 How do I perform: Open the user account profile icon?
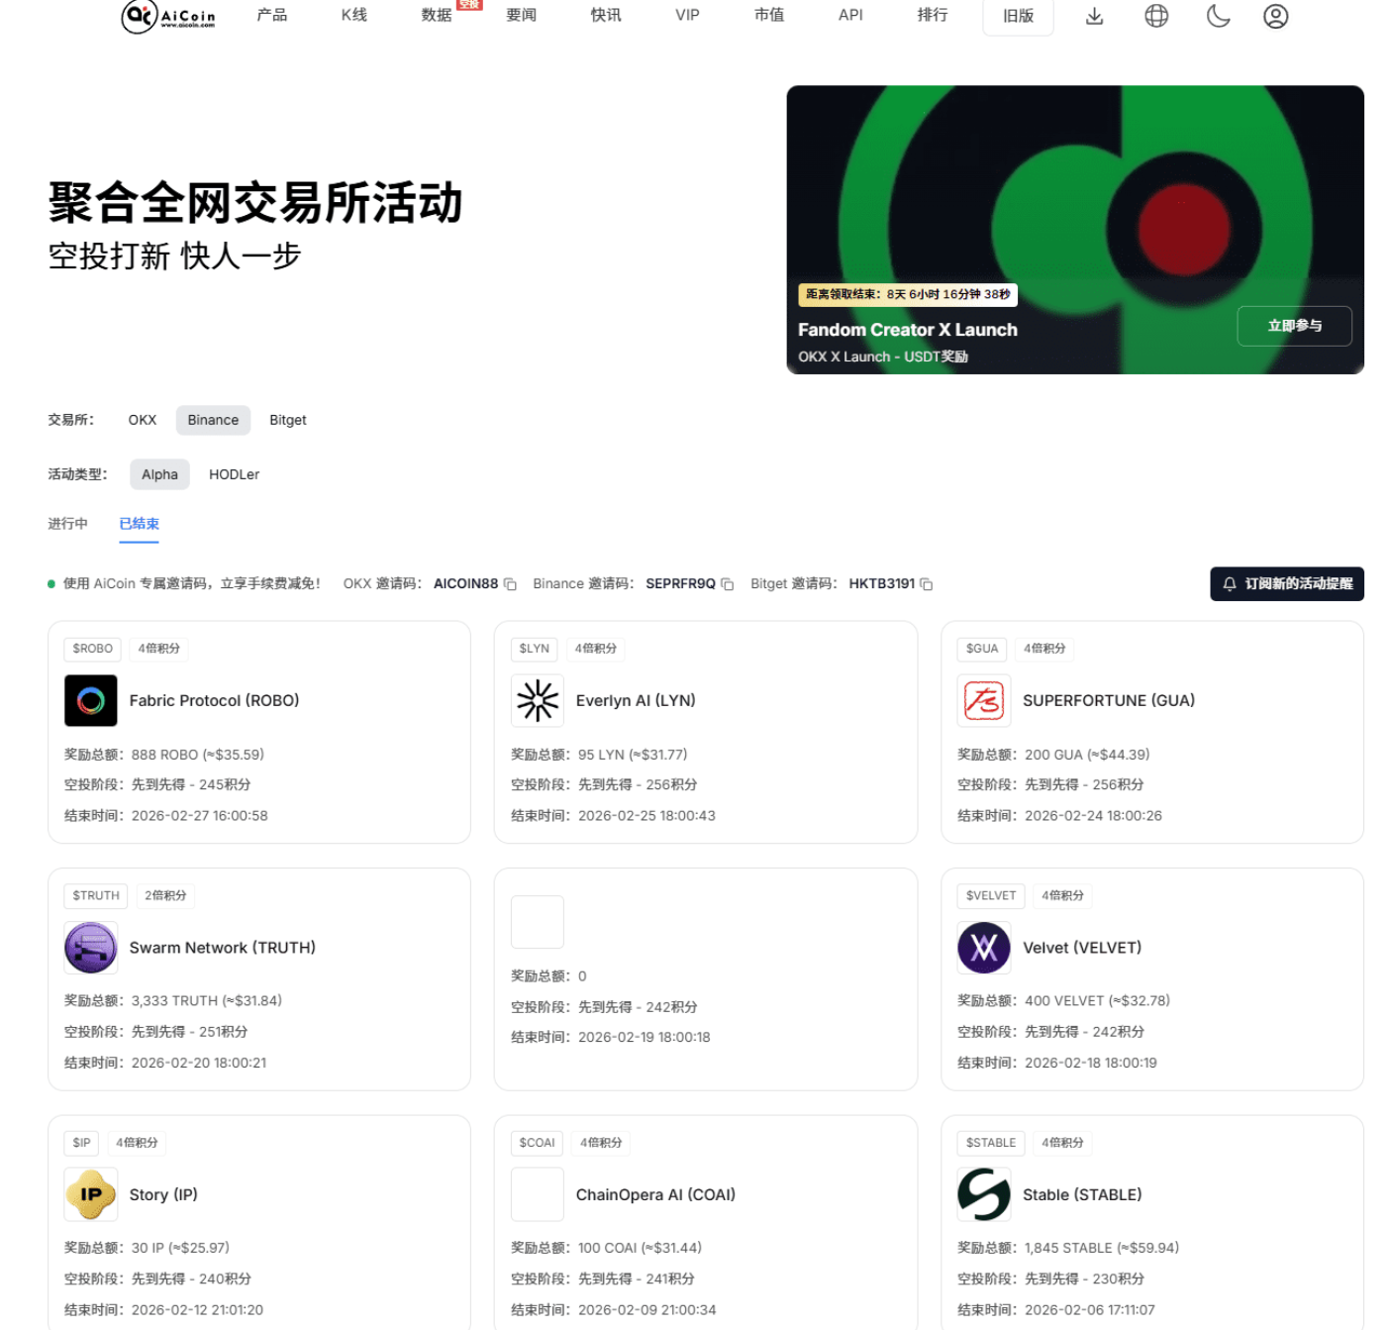pyautogui.click(x=1275, y=16)
